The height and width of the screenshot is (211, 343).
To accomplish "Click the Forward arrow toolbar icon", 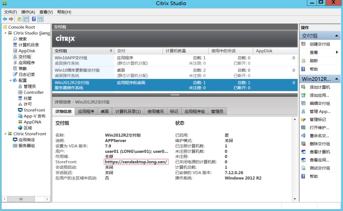I will click(x=11, y=19).
